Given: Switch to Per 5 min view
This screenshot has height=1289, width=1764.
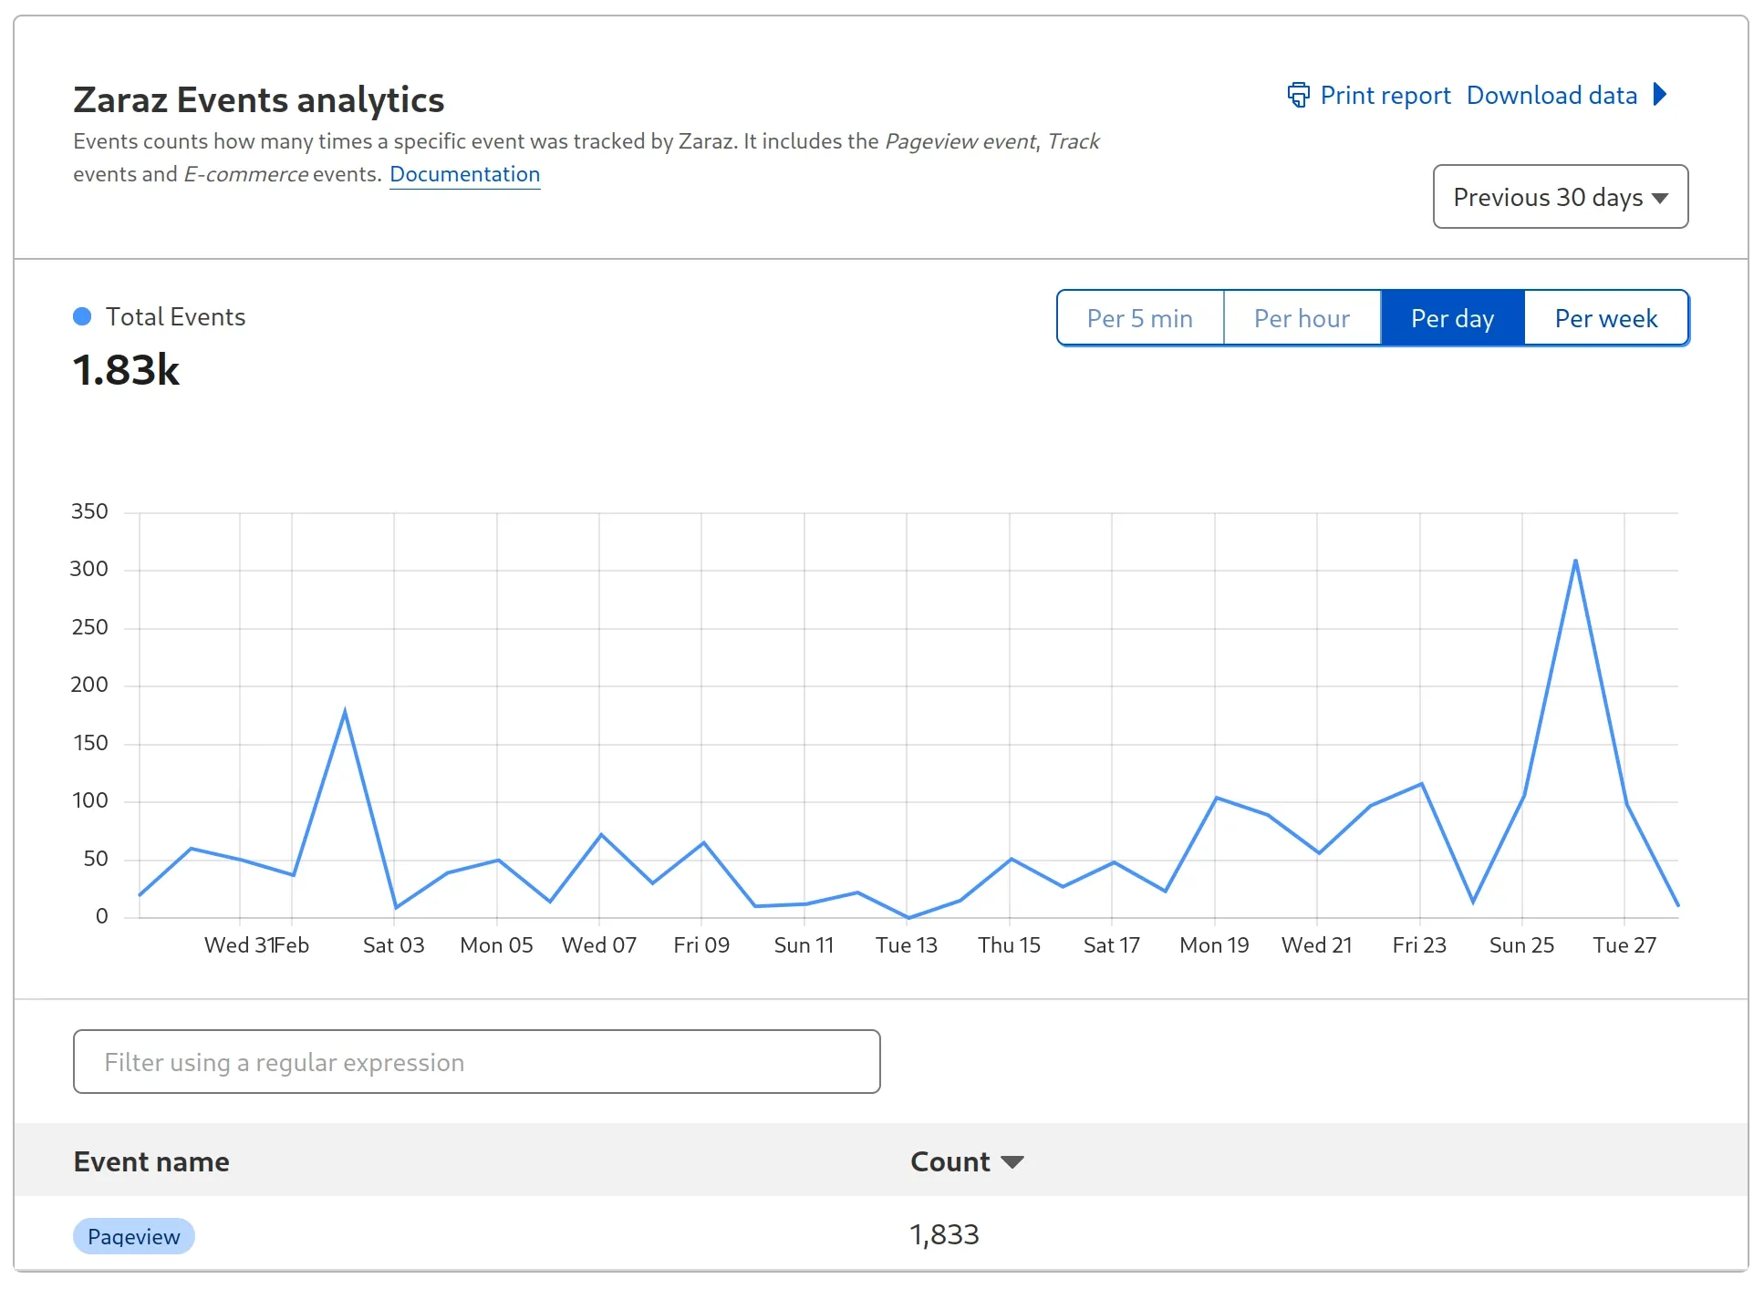Looking at the screenshot, I should tap(1139, 317).
